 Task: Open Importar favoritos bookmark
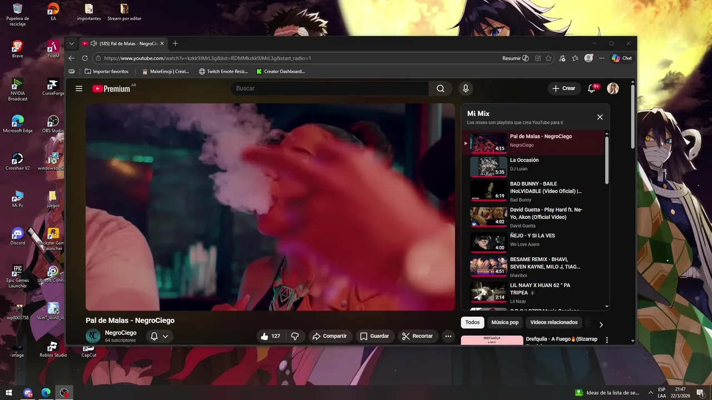point(106,72)
